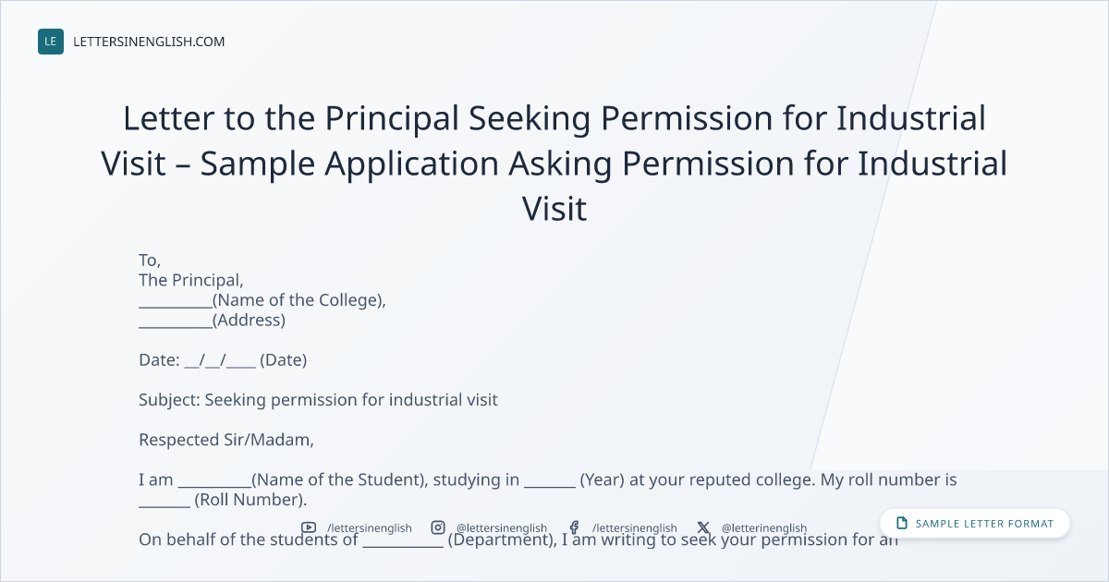Click the Name of the College blank
Image resolution: width=1109 pixels, height=582 pixels.
point(176,301)
